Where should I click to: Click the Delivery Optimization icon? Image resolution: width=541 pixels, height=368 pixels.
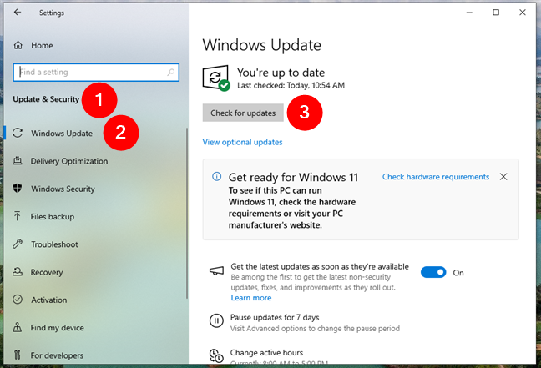pos(18,160)
